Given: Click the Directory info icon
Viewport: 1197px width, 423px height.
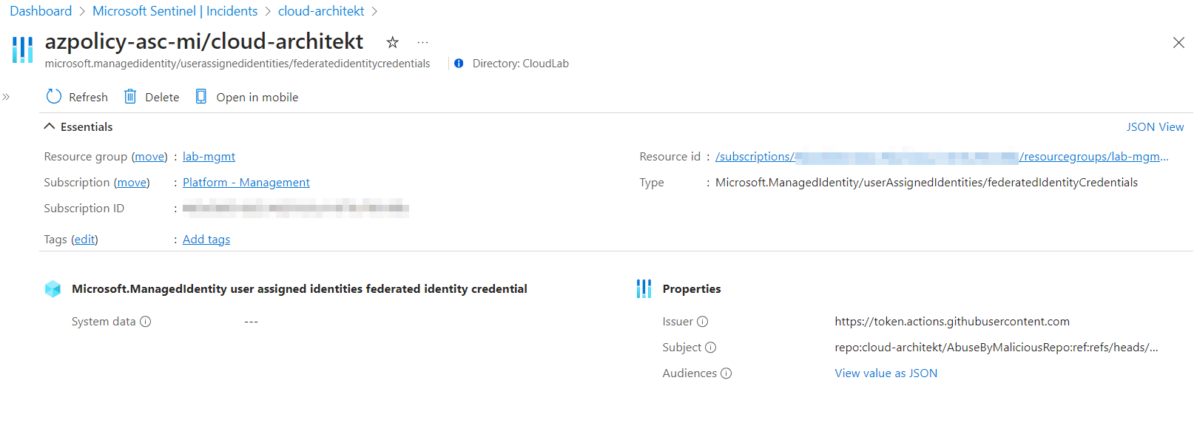Looking at the screenshot, I should (x=459, y=64).
